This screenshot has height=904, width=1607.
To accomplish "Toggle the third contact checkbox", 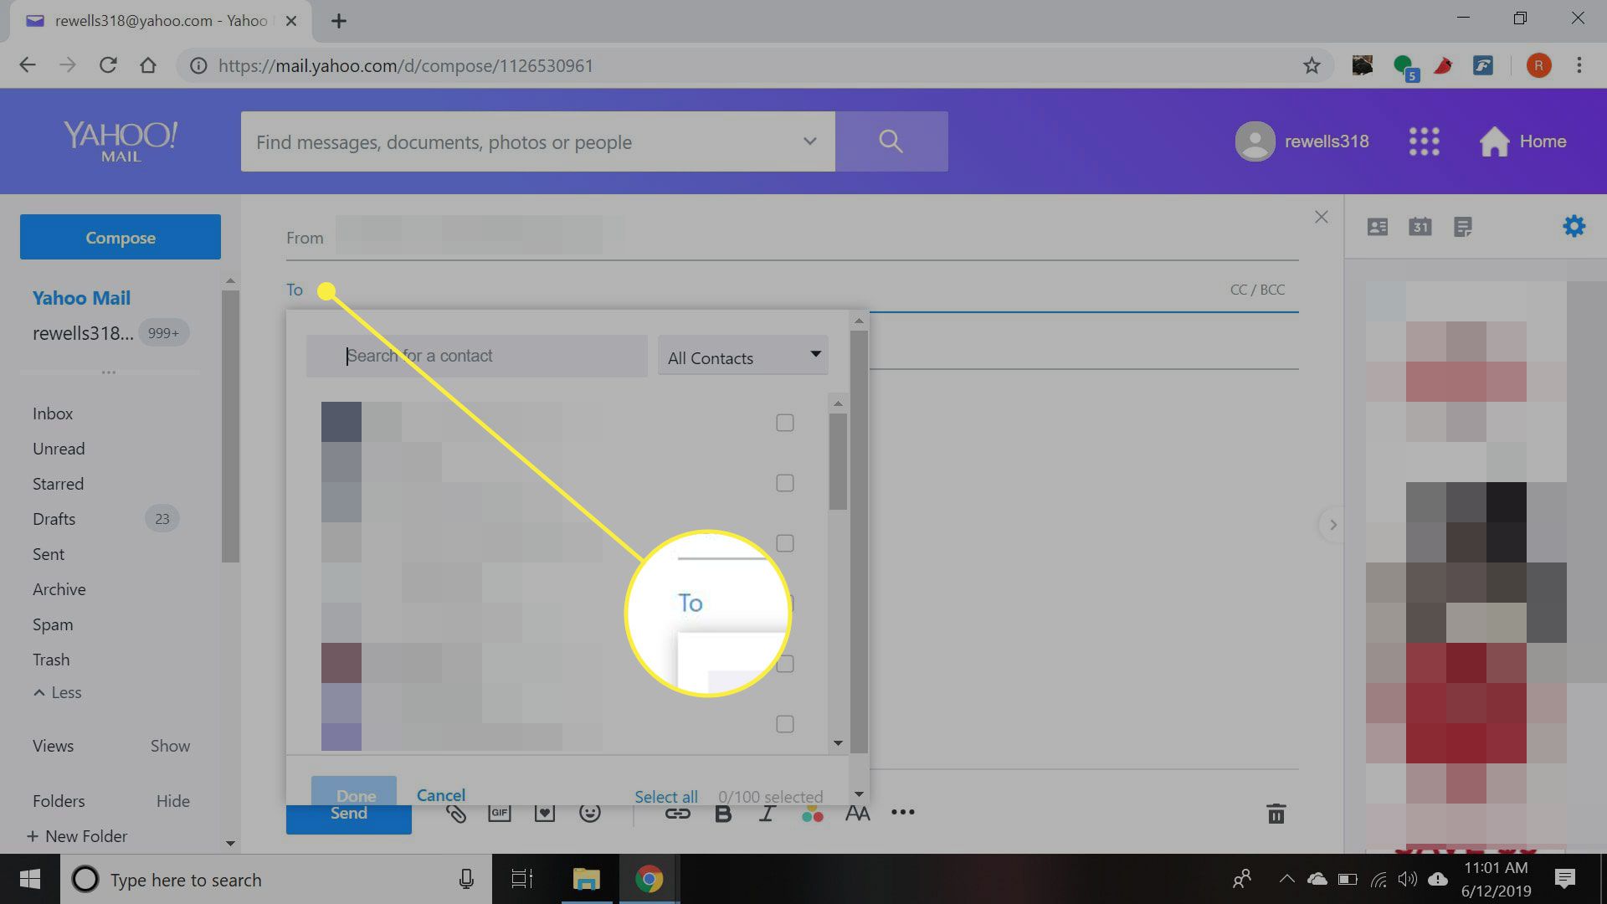I will pyautogui.click(x=785, y=543).
